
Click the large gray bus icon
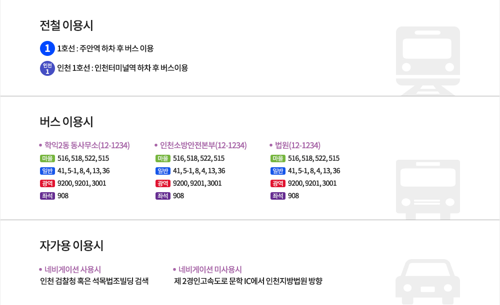(x=427, y=186)
